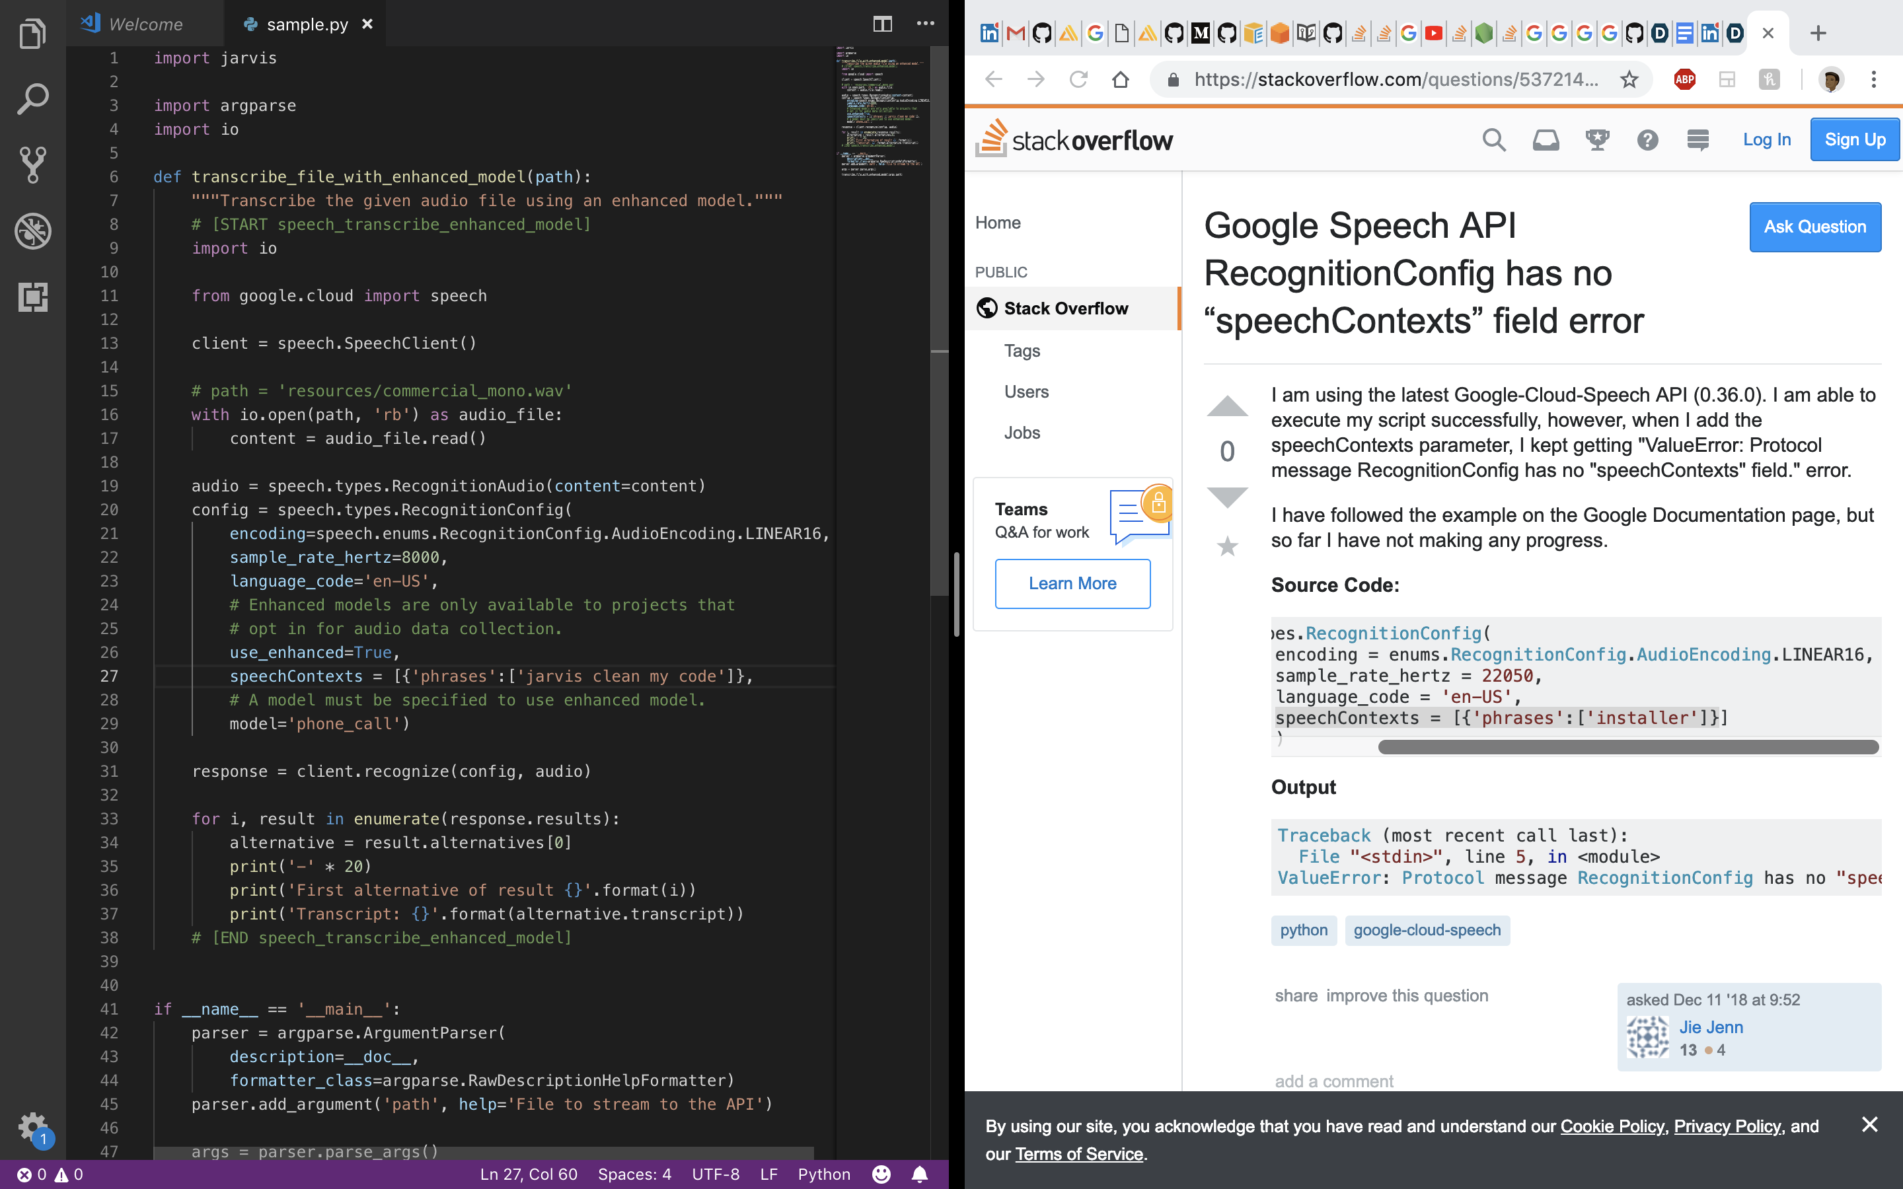This screenshot has height=1189, width=1903.
Task: Upvote the question
Action: [1227, 406]
